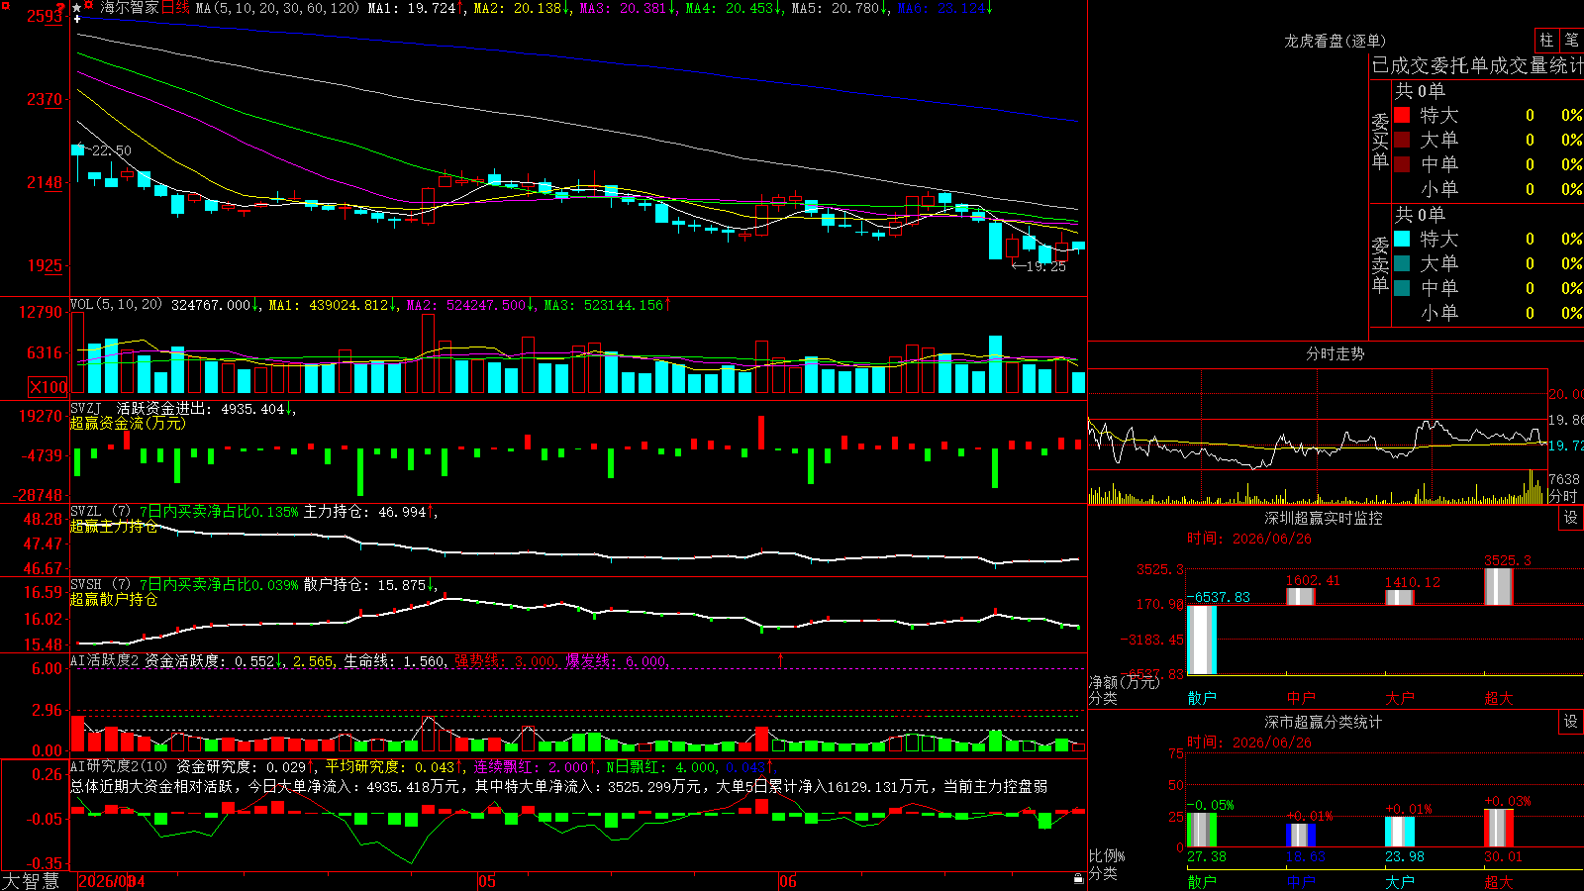Click the 散户 ratio bar labeled 27.38
Image resolution: width=1584 pixels, height=891 pixels.
click(x=1202, y=830)
